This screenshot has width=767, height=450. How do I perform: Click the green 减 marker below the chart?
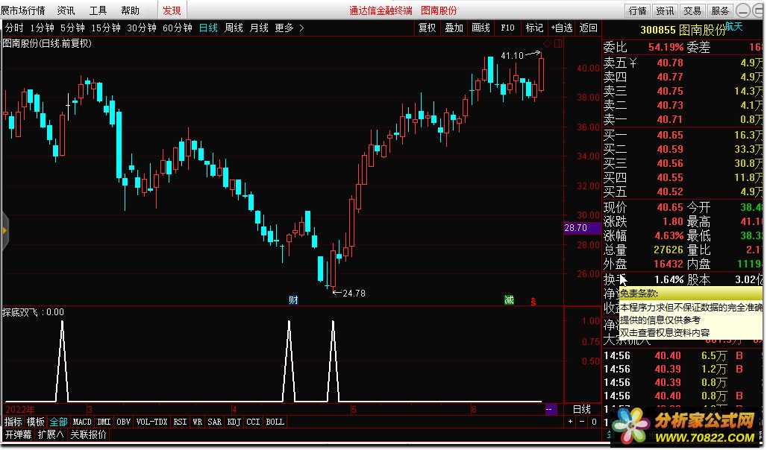click(509, 300)
